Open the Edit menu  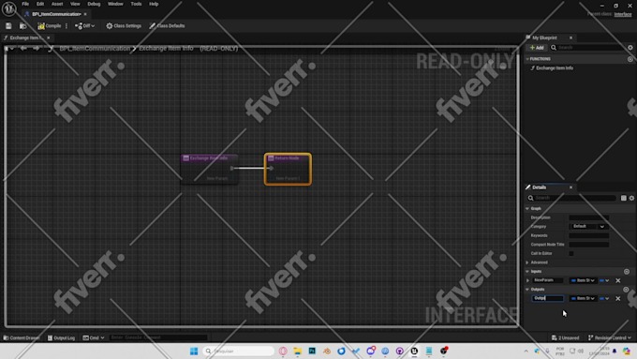point(39,4)
